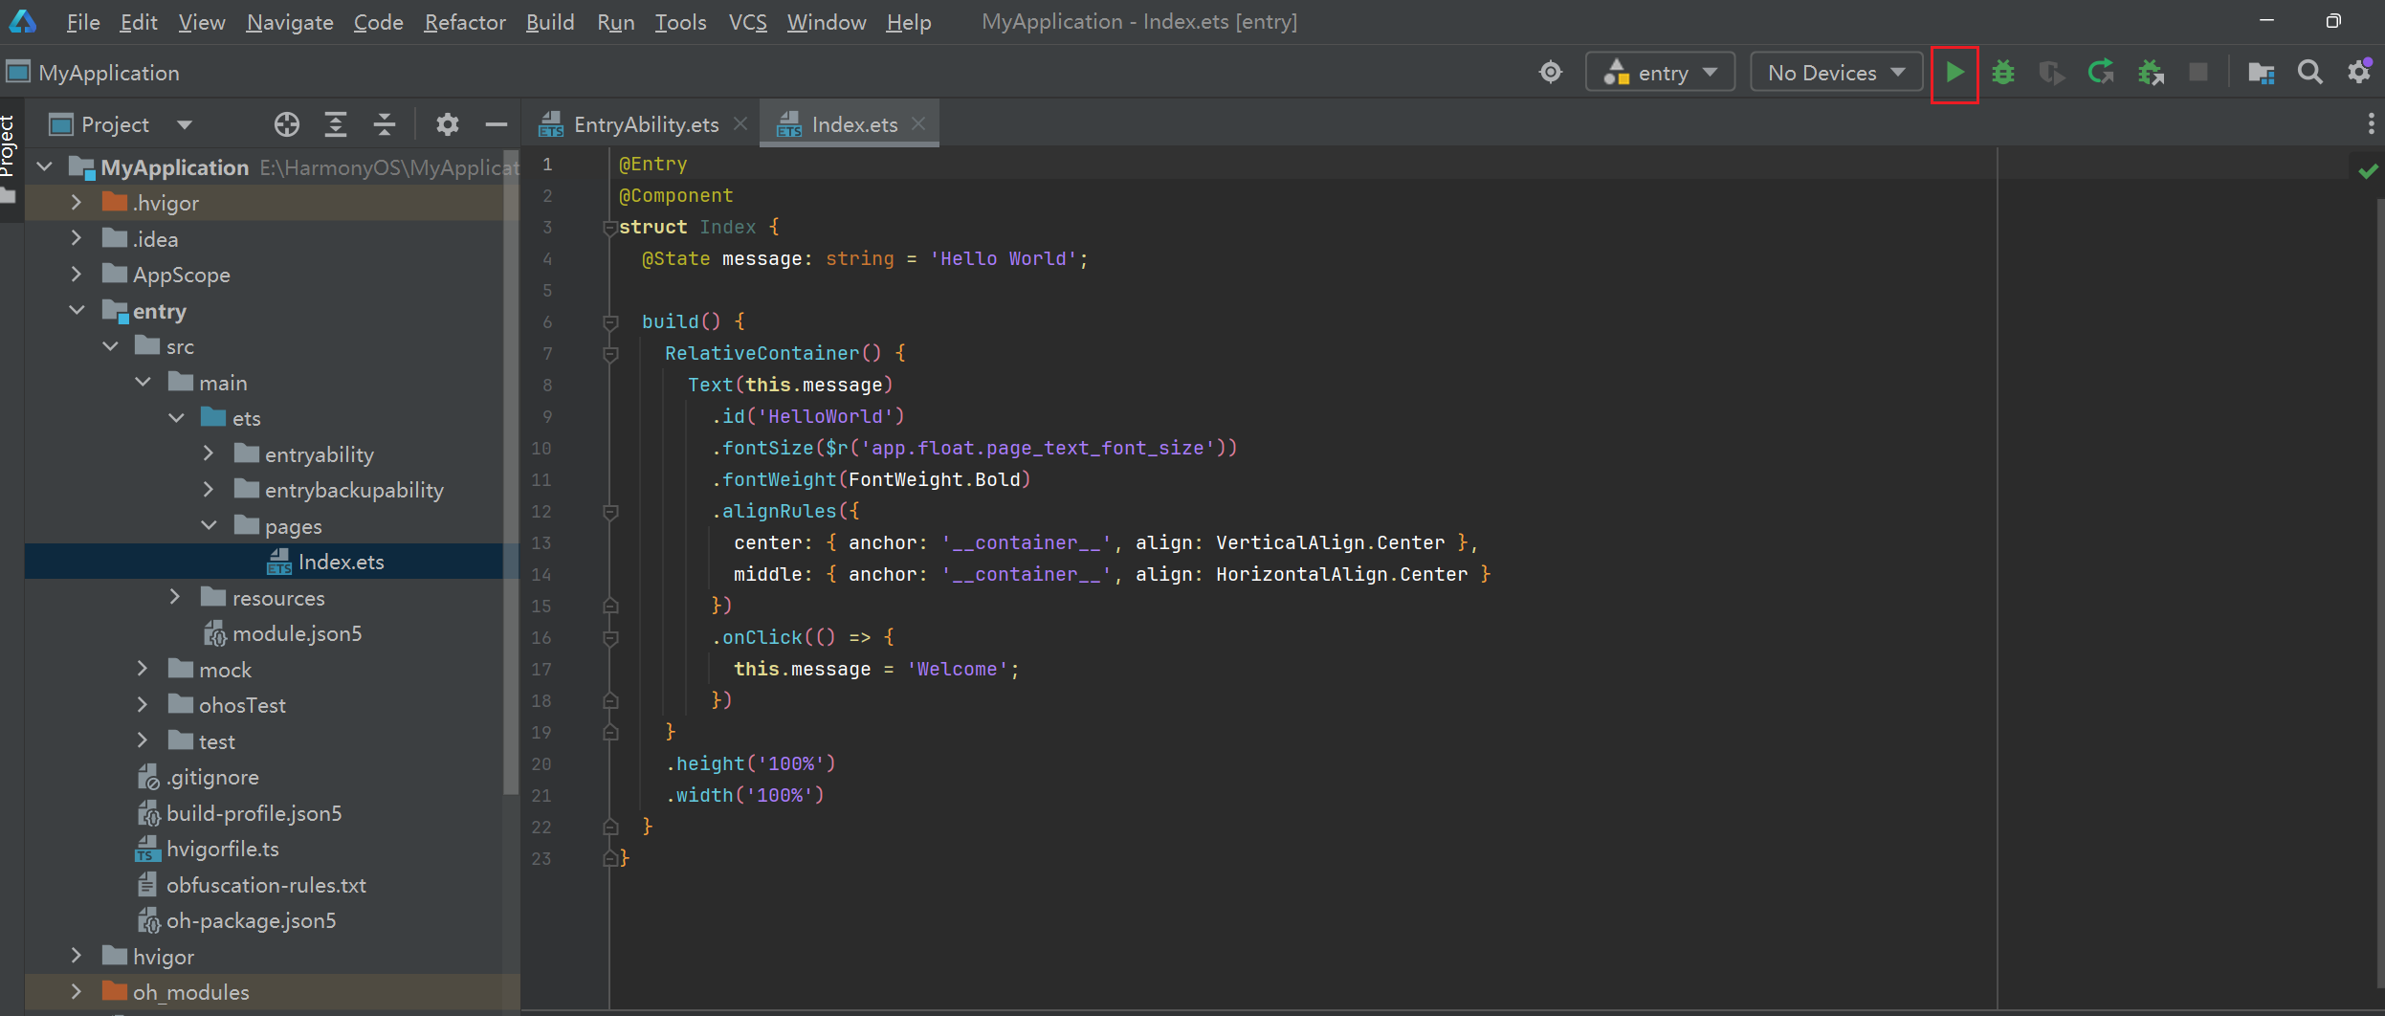This screenshot has height=1016, width=2385.
Task: Open the Build menu
Action: [550, 22]
